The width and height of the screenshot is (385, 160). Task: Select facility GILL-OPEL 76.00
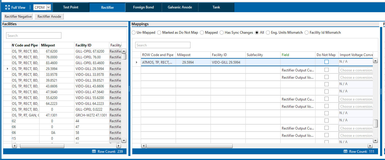(x=92, y=57)
